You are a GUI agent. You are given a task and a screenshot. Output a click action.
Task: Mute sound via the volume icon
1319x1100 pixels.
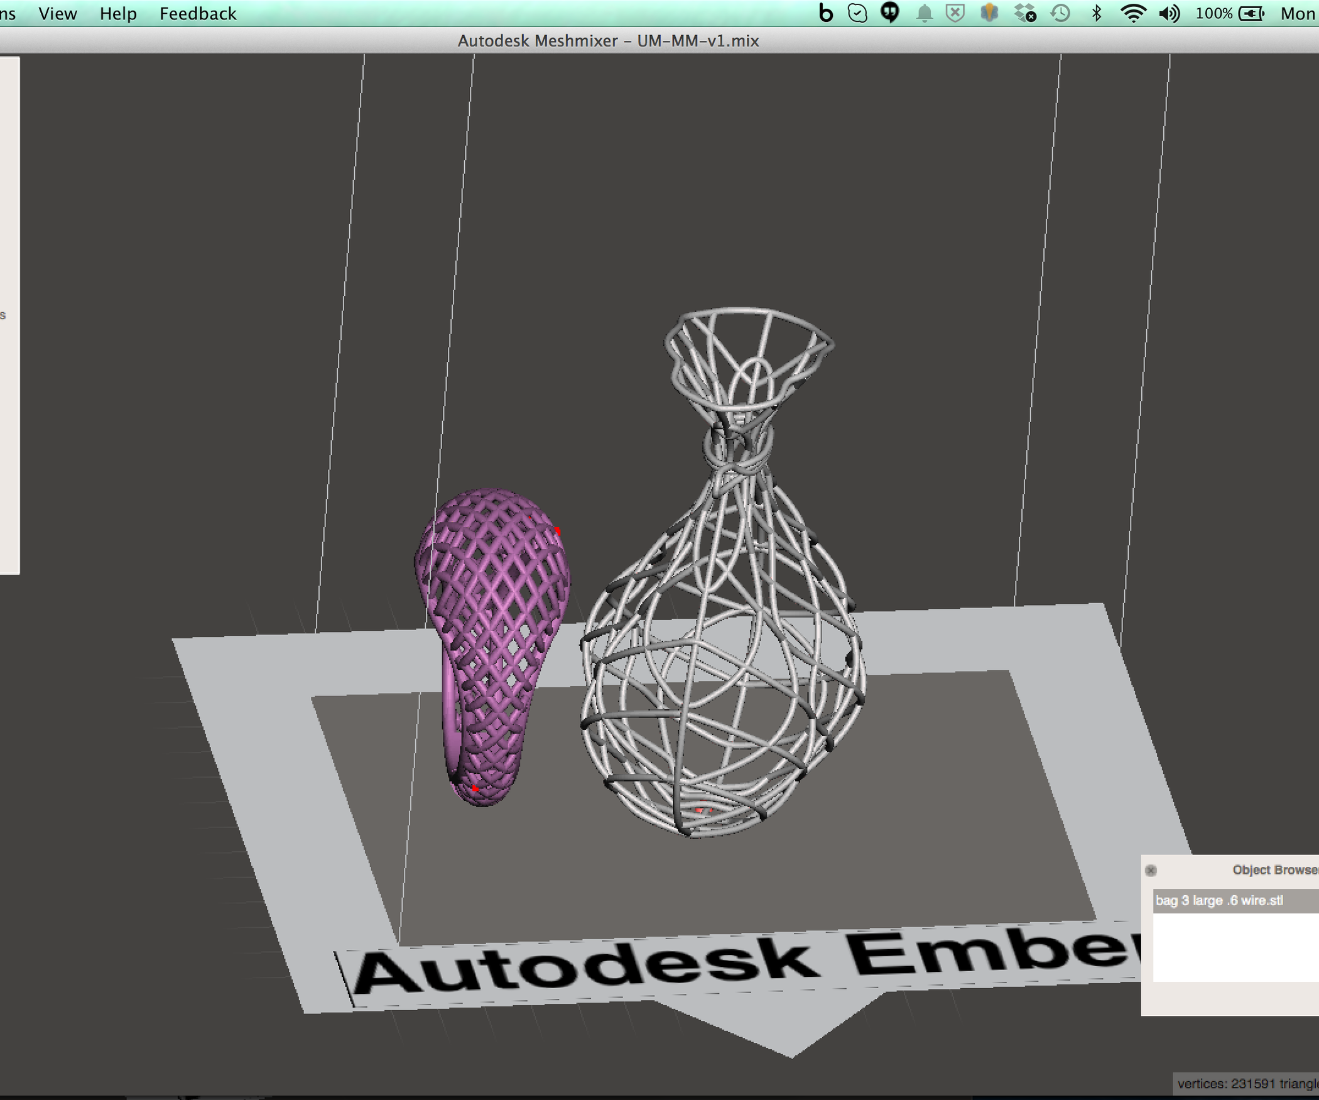(1169, 13)
